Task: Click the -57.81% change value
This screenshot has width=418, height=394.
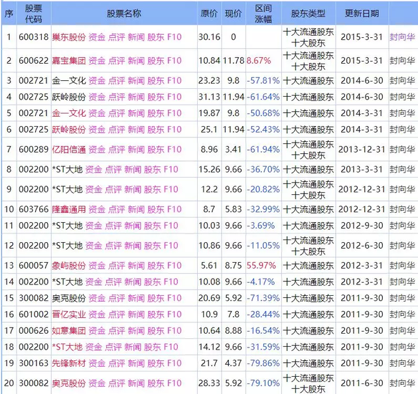Action: click(263, 80)
